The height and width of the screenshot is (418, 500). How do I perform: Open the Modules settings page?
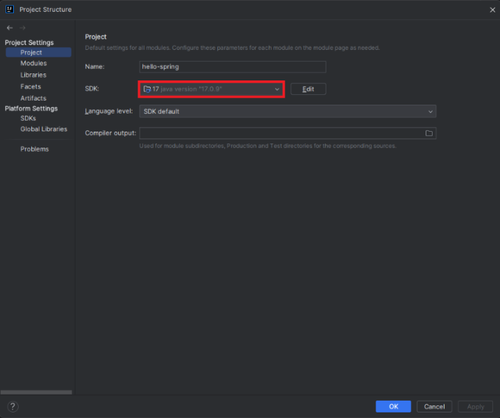click(x=33, y=63)
